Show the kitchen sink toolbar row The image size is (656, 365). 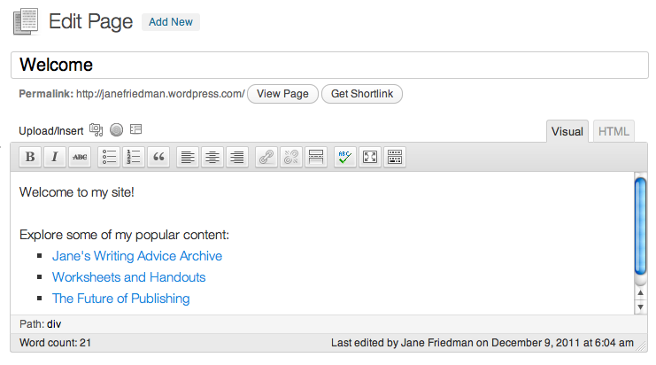[x=395, y=157]
